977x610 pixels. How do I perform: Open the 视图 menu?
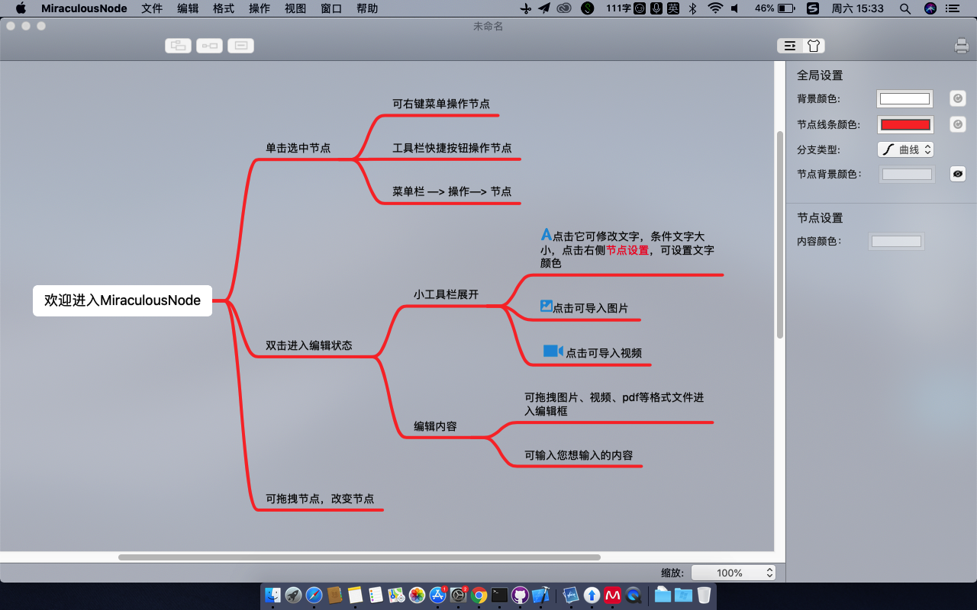click(295, 8)
